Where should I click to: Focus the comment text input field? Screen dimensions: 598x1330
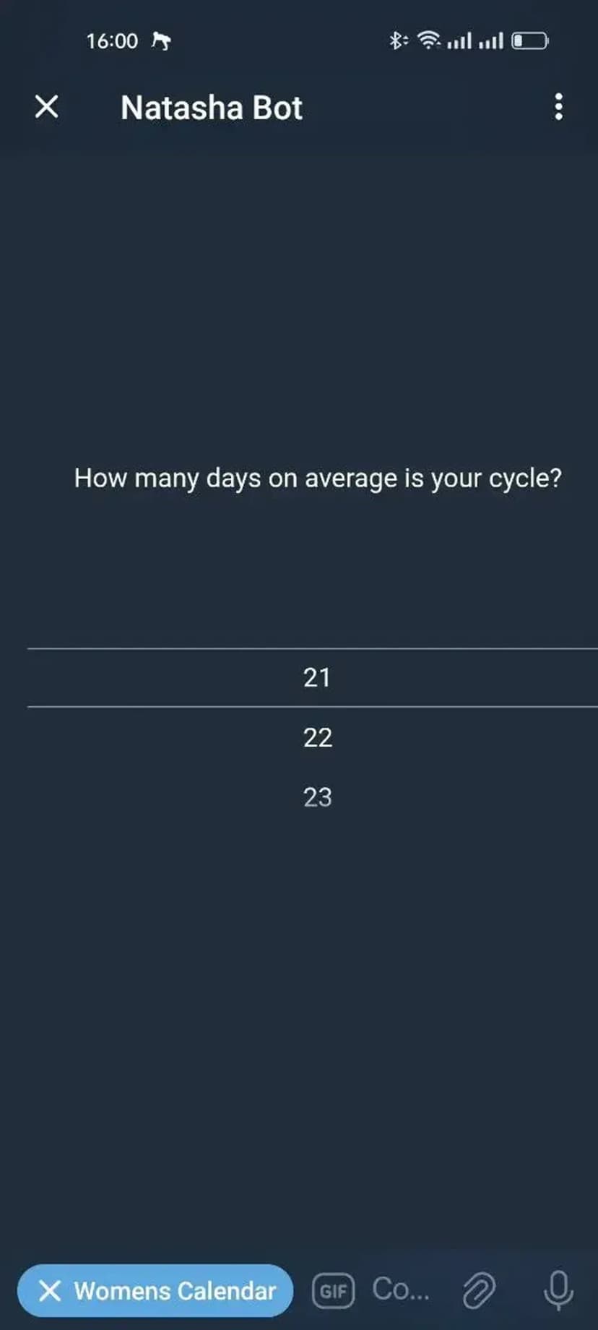coord(401,1290)
